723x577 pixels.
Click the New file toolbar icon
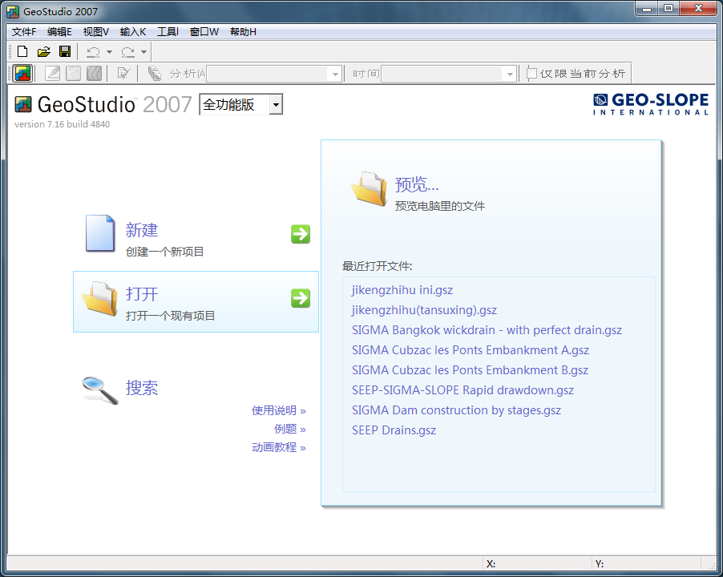pos(22,51)
